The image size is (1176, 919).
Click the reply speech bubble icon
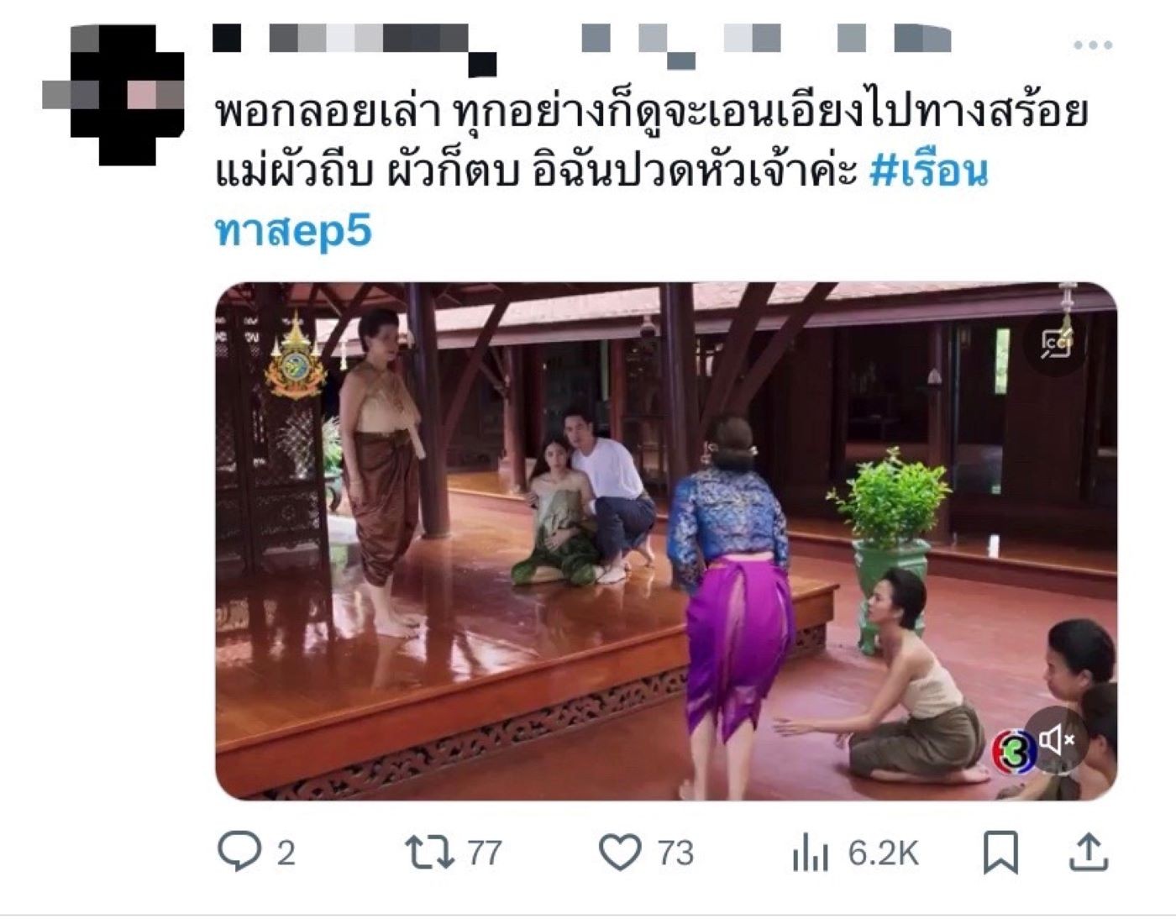pos(239,852)
